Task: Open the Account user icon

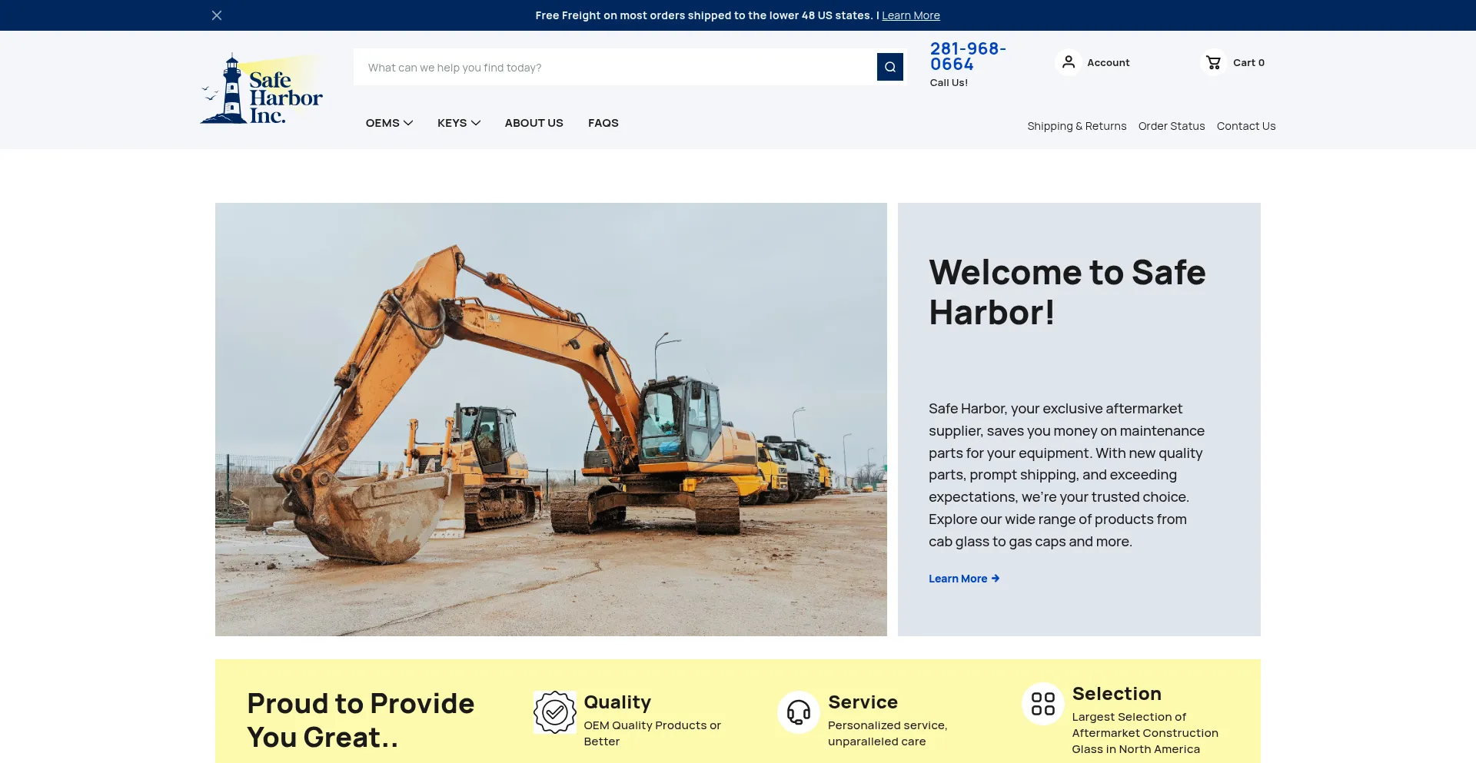Action: pyautogui.click(x=1068, y=62)
